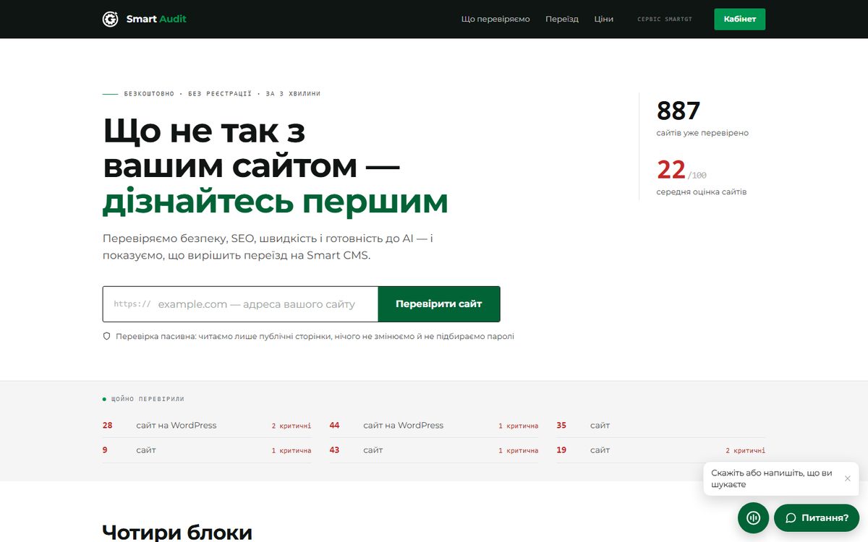Click 2 критичні in the row scored 19
The width and height of the screenshot is (868, 542).
click(745, 451)
